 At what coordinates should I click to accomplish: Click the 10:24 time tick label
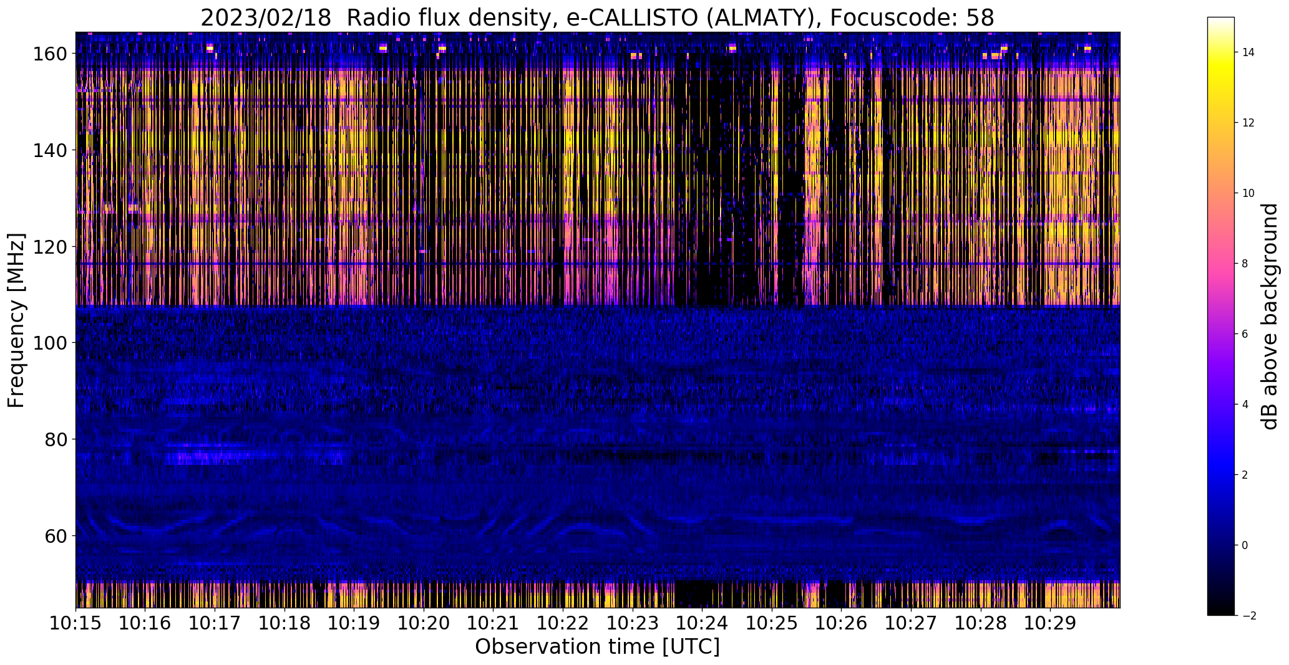tap(702, 623)
